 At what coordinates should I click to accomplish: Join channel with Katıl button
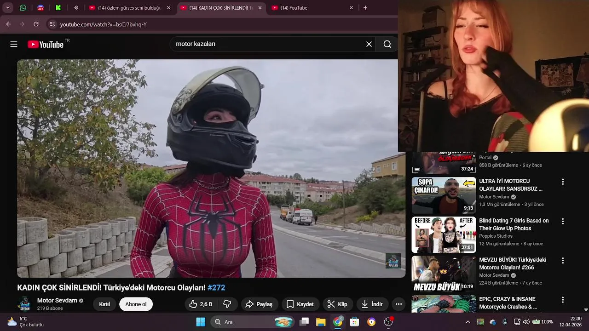click(104, 304)
